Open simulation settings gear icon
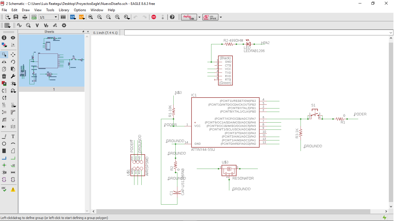The image size is (394, 221). coord(64,25)
